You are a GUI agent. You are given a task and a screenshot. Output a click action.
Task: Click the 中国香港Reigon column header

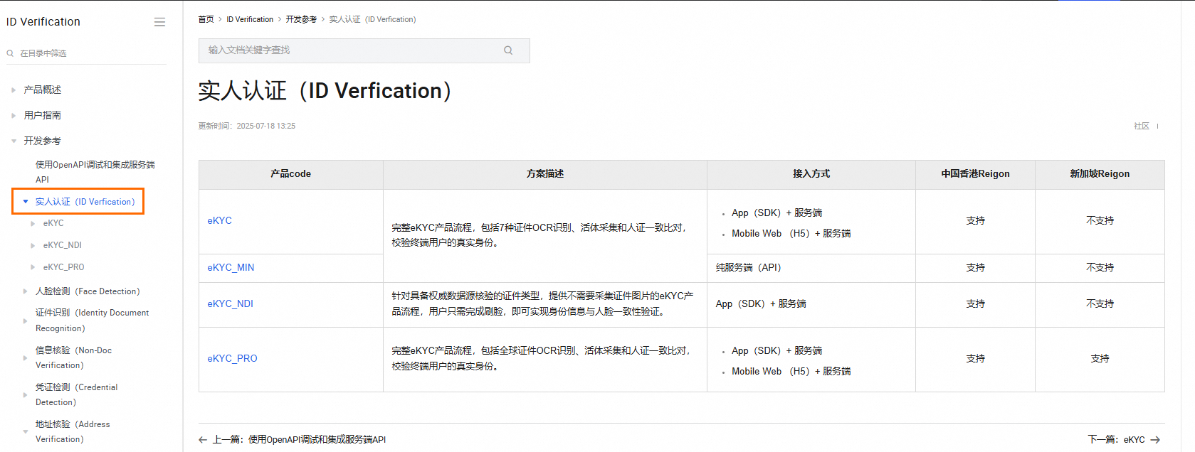[975, 174]
